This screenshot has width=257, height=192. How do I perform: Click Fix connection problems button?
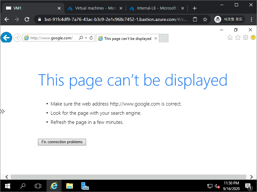[x=62, y=142]
